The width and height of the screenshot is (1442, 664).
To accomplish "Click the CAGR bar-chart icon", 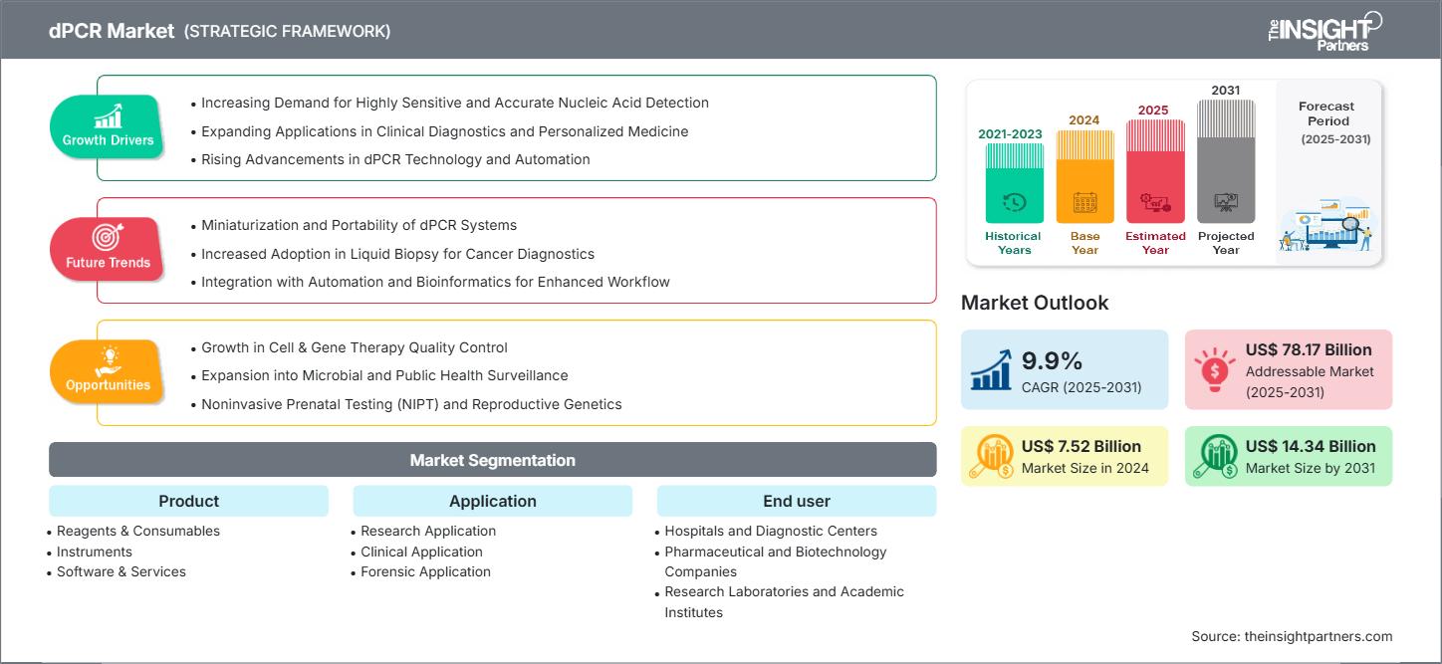I will pos(990,368).
